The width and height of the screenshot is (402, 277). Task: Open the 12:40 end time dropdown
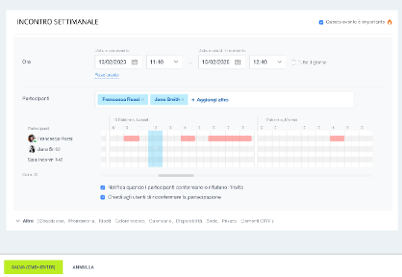[x=267, y=62]
